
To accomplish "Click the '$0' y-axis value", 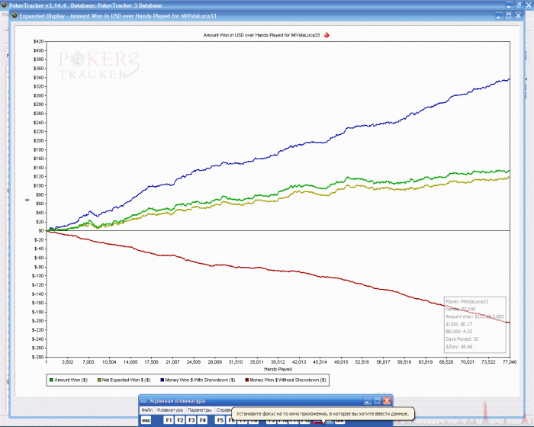I will pos(41,230).
